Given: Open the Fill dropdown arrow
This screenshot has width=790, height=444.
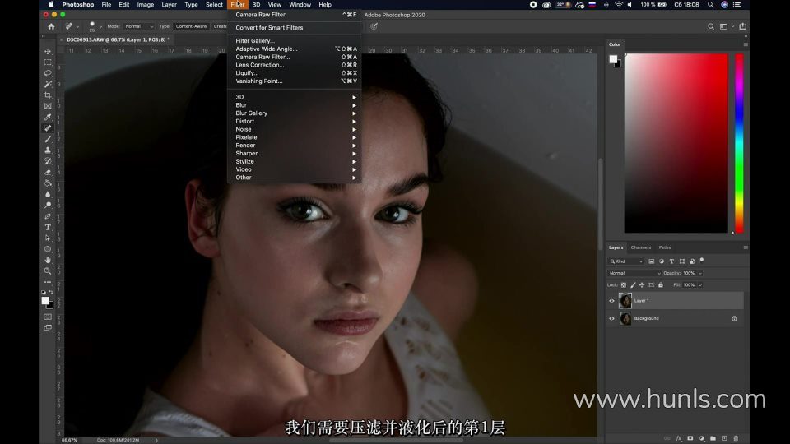Looking at the screenshot, I should [x=699, y=285].
